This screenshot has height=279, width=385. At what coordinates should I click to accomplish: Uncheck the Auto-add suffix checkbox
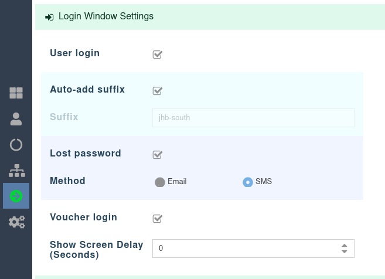coord(157,91)
